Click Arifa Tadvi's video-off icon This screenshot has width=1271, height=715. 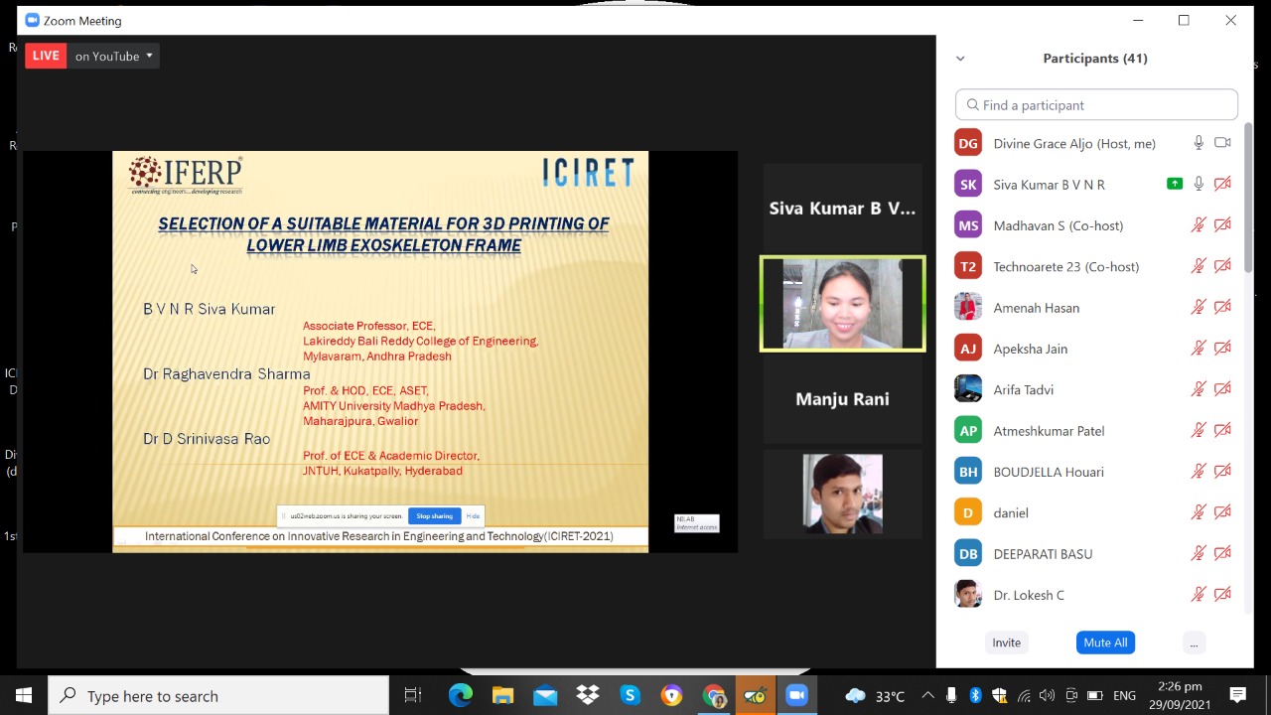coord(1222,389)
